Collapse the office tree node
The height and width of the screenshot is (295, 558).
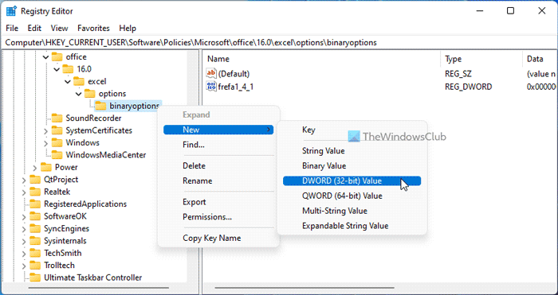pos(45,56)
